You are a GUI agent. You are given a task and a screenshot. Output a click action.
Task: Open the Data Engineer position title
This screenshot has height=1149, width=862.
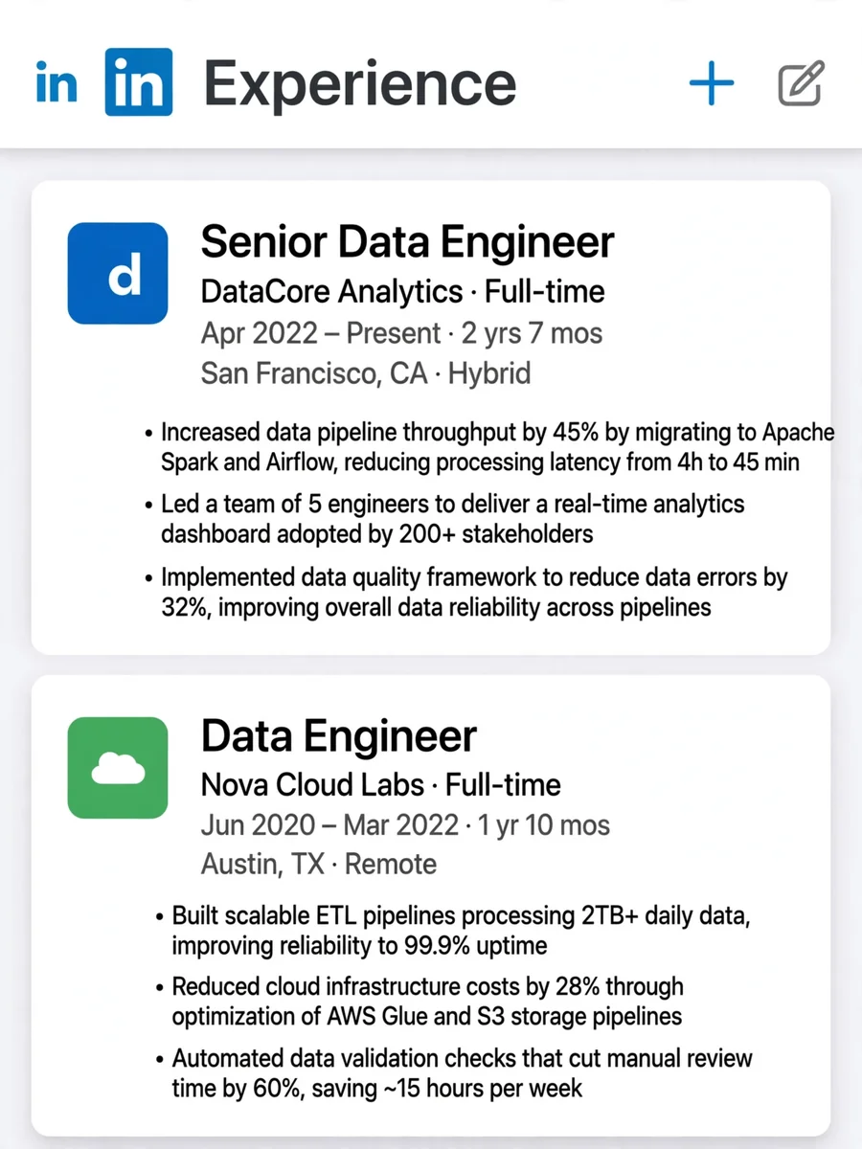[338, 736]
